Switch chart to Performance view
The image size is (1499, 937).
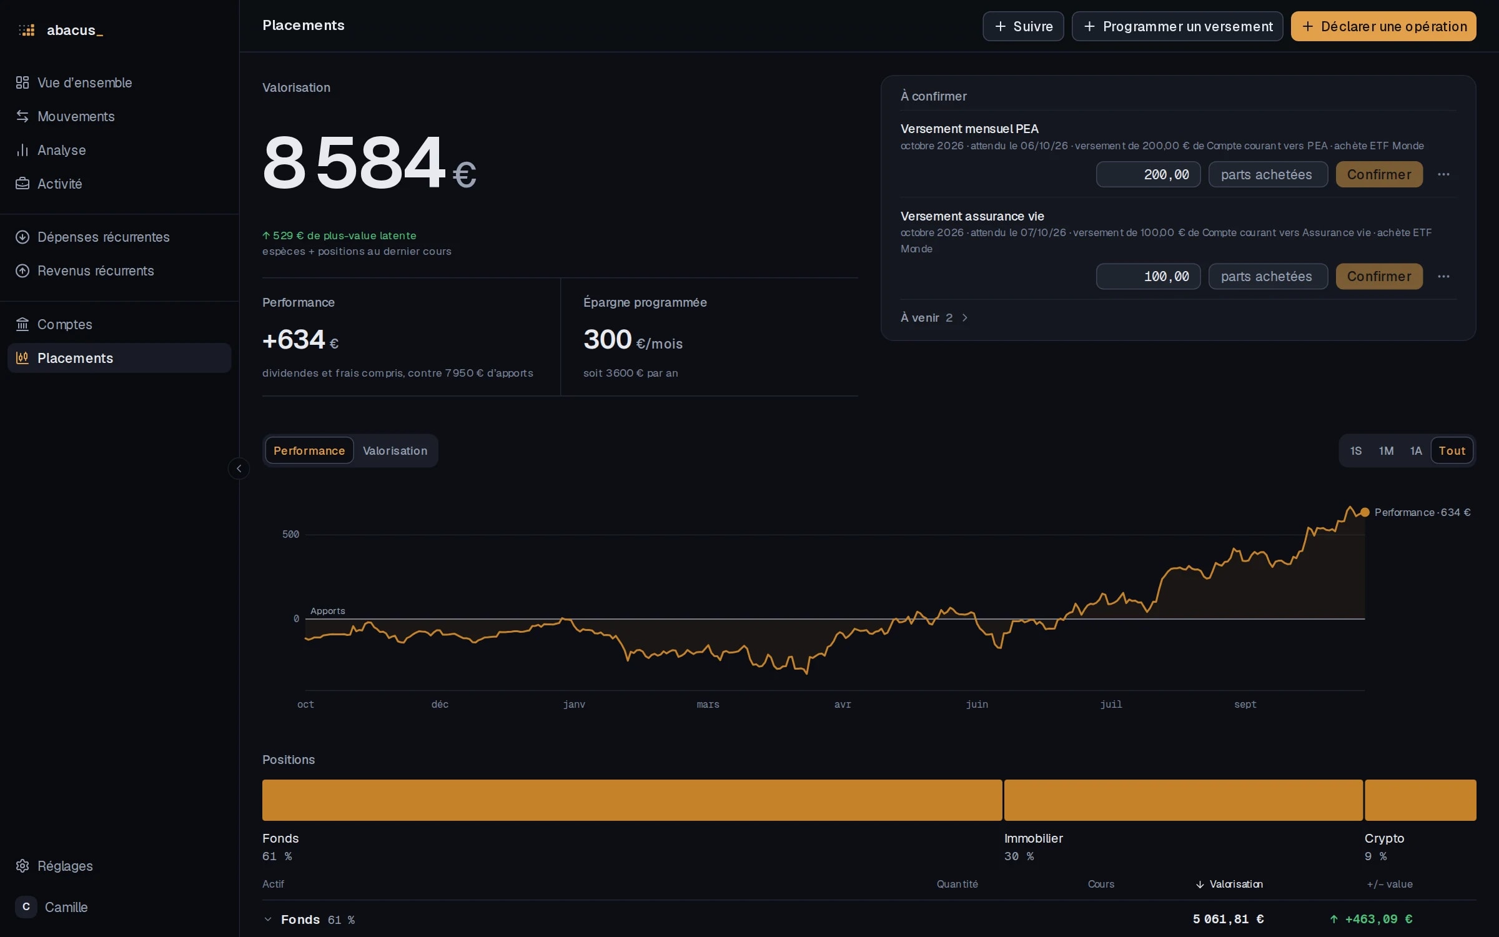point(309,450)
